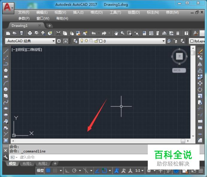Viewport: 207px width, 177px height.
Task: Click the Undo arrow icon
Action: pos(94,33)
